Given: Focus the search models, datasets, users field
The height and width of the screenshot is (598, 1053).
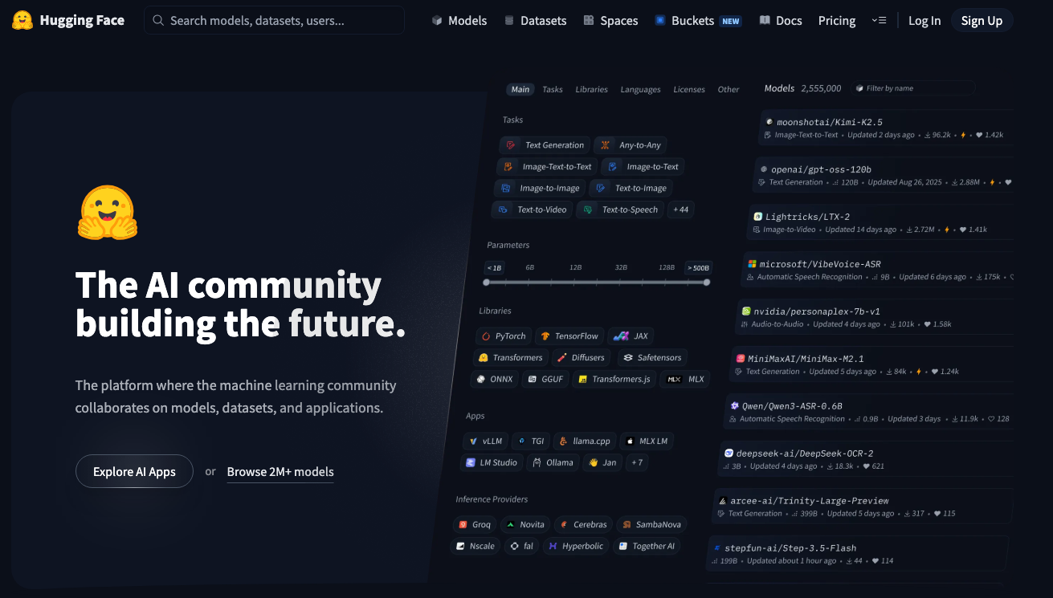Looking at the screenshot, I should tap(274, 21).
